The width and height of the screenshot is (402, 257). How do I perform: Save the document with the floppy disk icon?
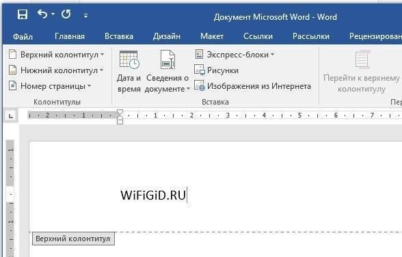(x=23, y=14)
